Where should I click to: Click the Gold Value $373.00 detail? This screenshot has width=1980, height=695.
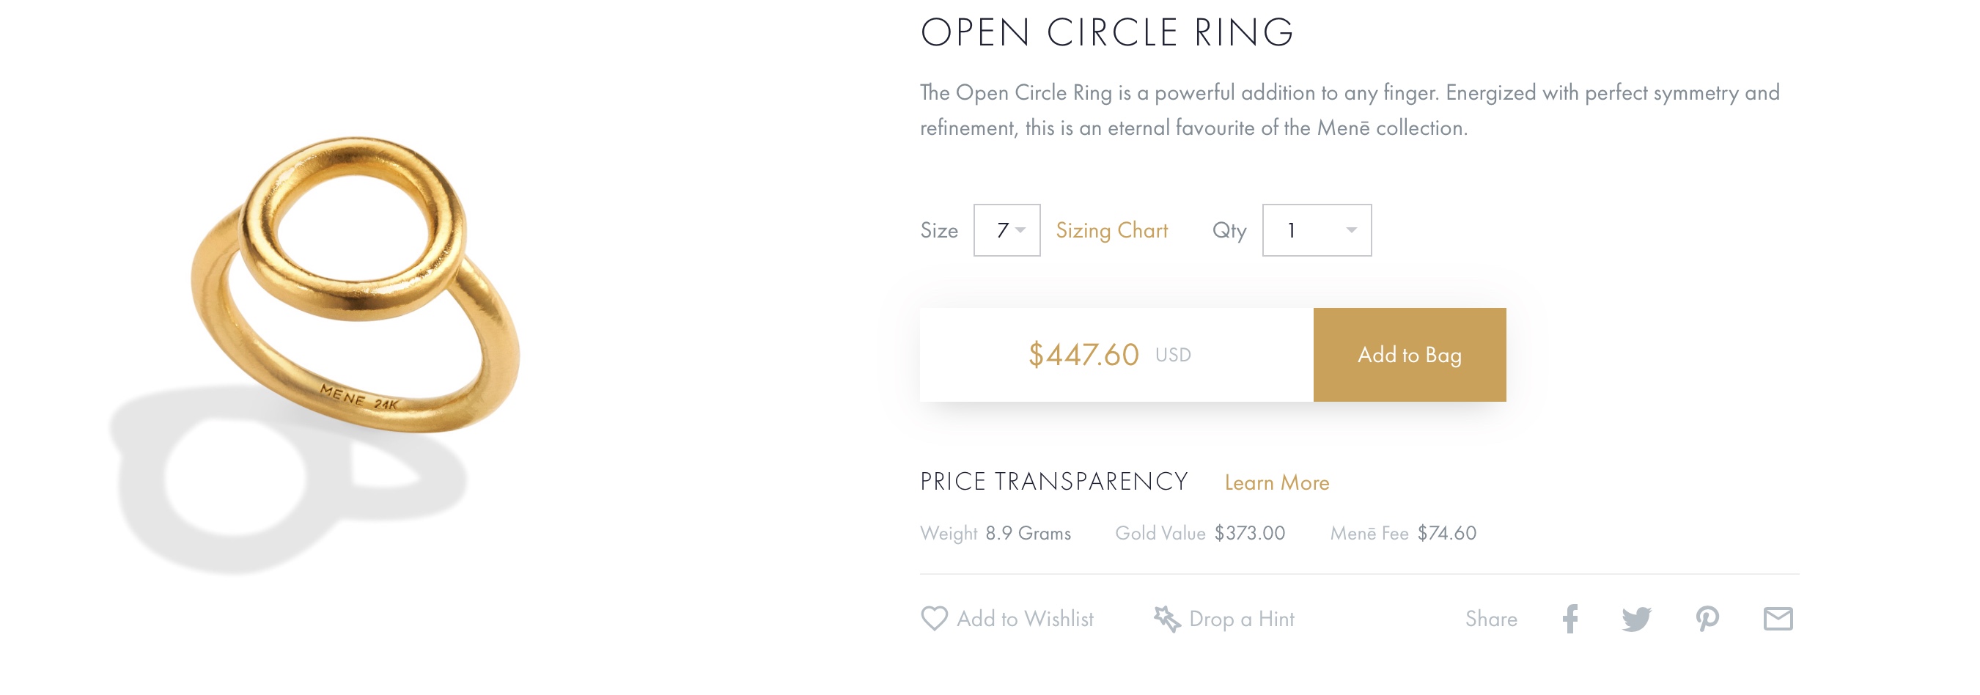point(1200,534)
